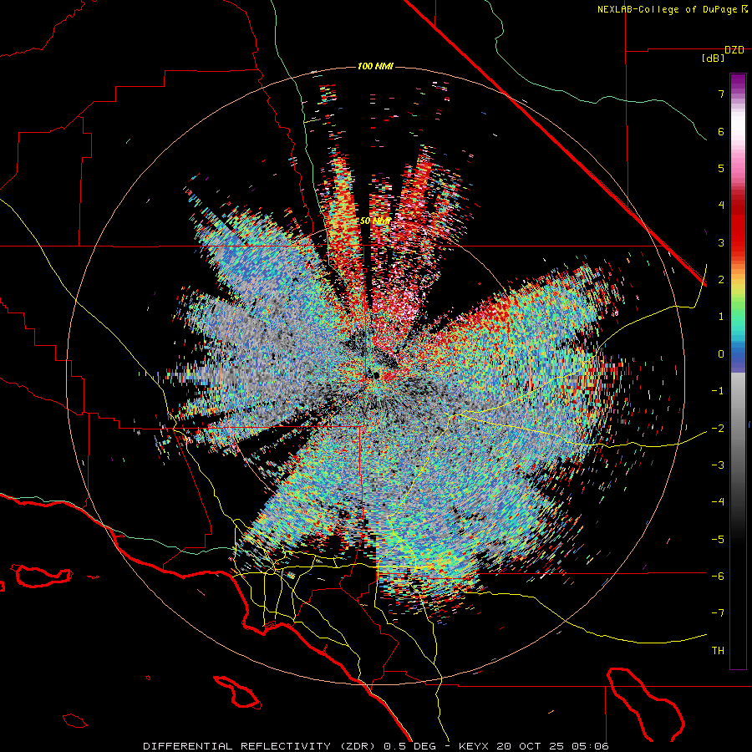Select the 2 dB scale value
This screenshot has height=752, width=752.
pyautogui.click(x=721, y=280)
